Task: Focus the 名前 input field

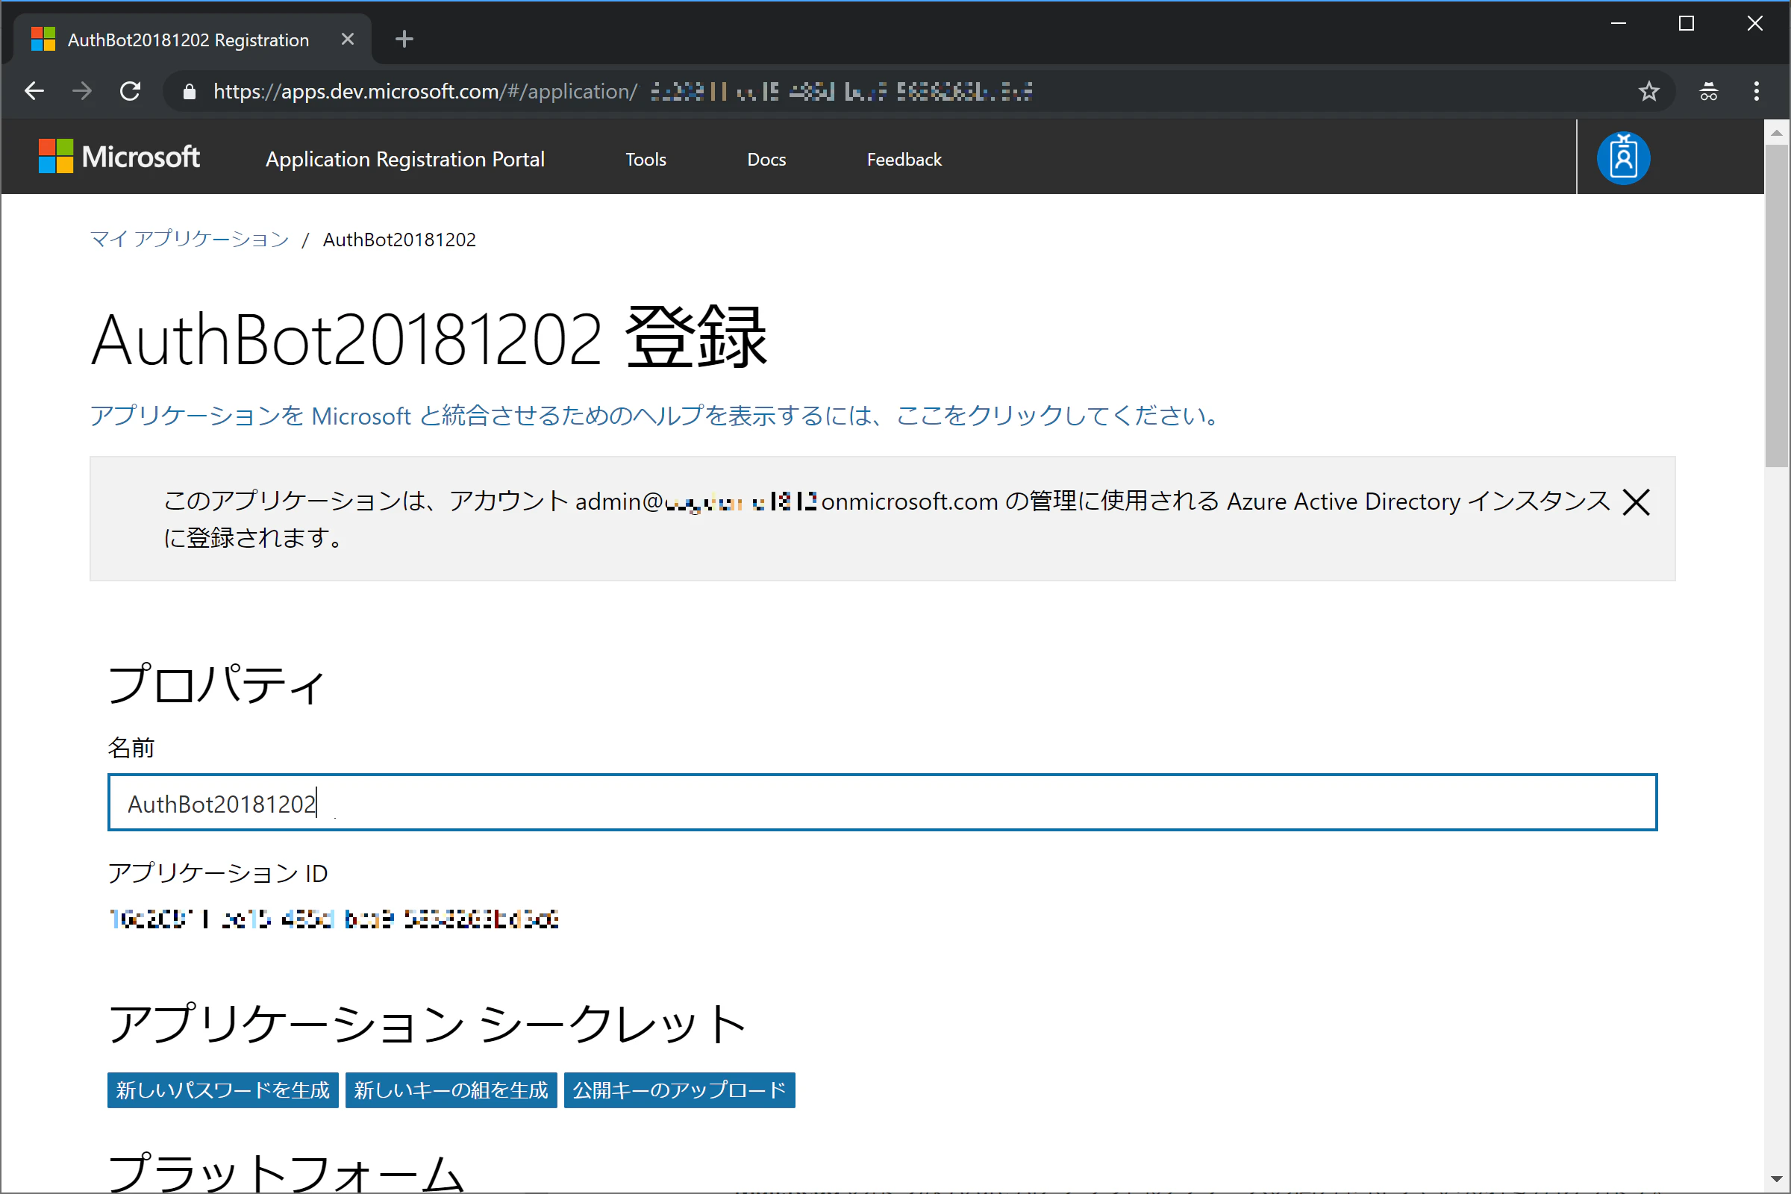Action: pos(883,803)
